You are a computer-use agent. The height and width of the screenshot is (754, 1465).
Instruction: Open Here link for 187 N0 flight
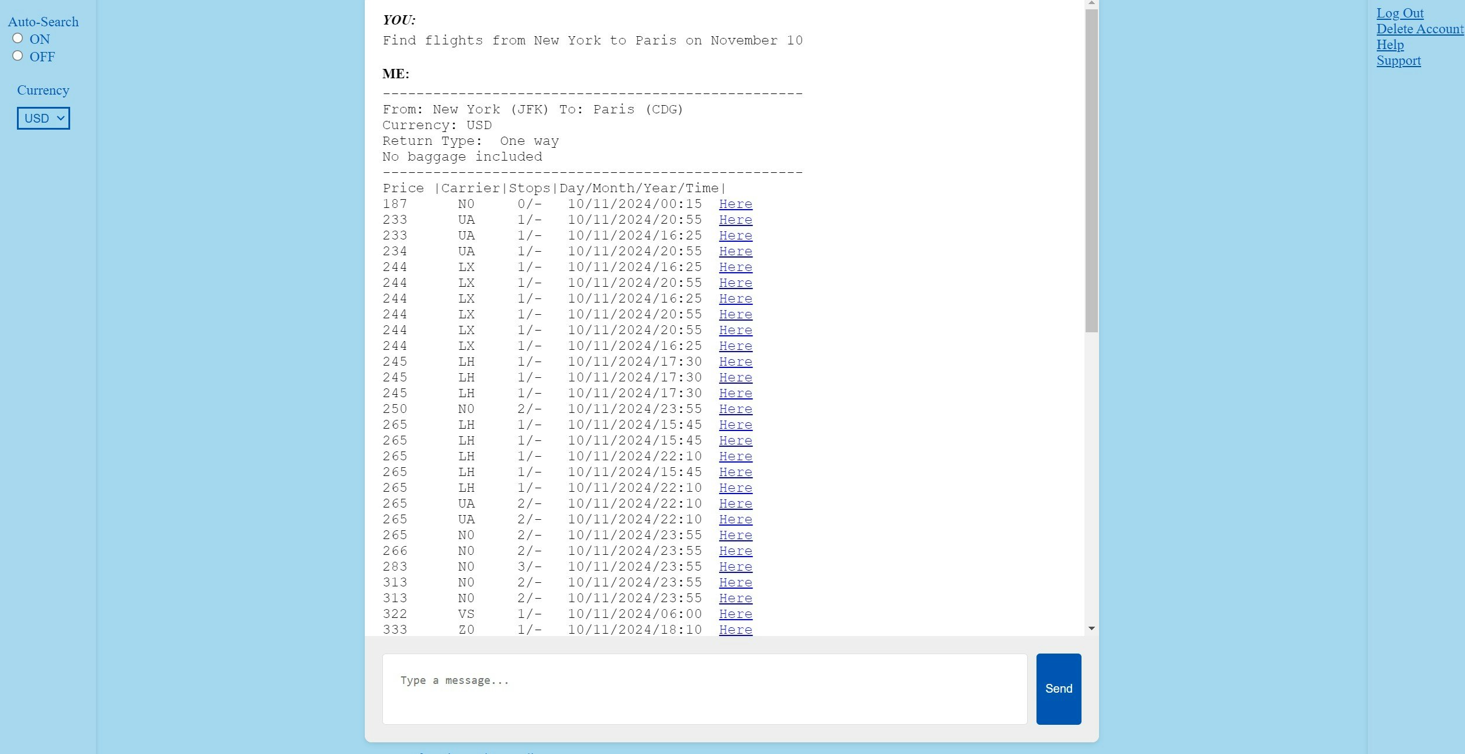pos(735,204)
